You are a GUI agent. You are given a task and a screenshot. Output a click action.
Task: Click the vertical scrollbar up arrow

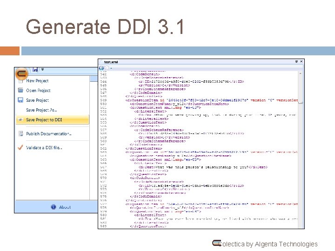coord(301,73)
